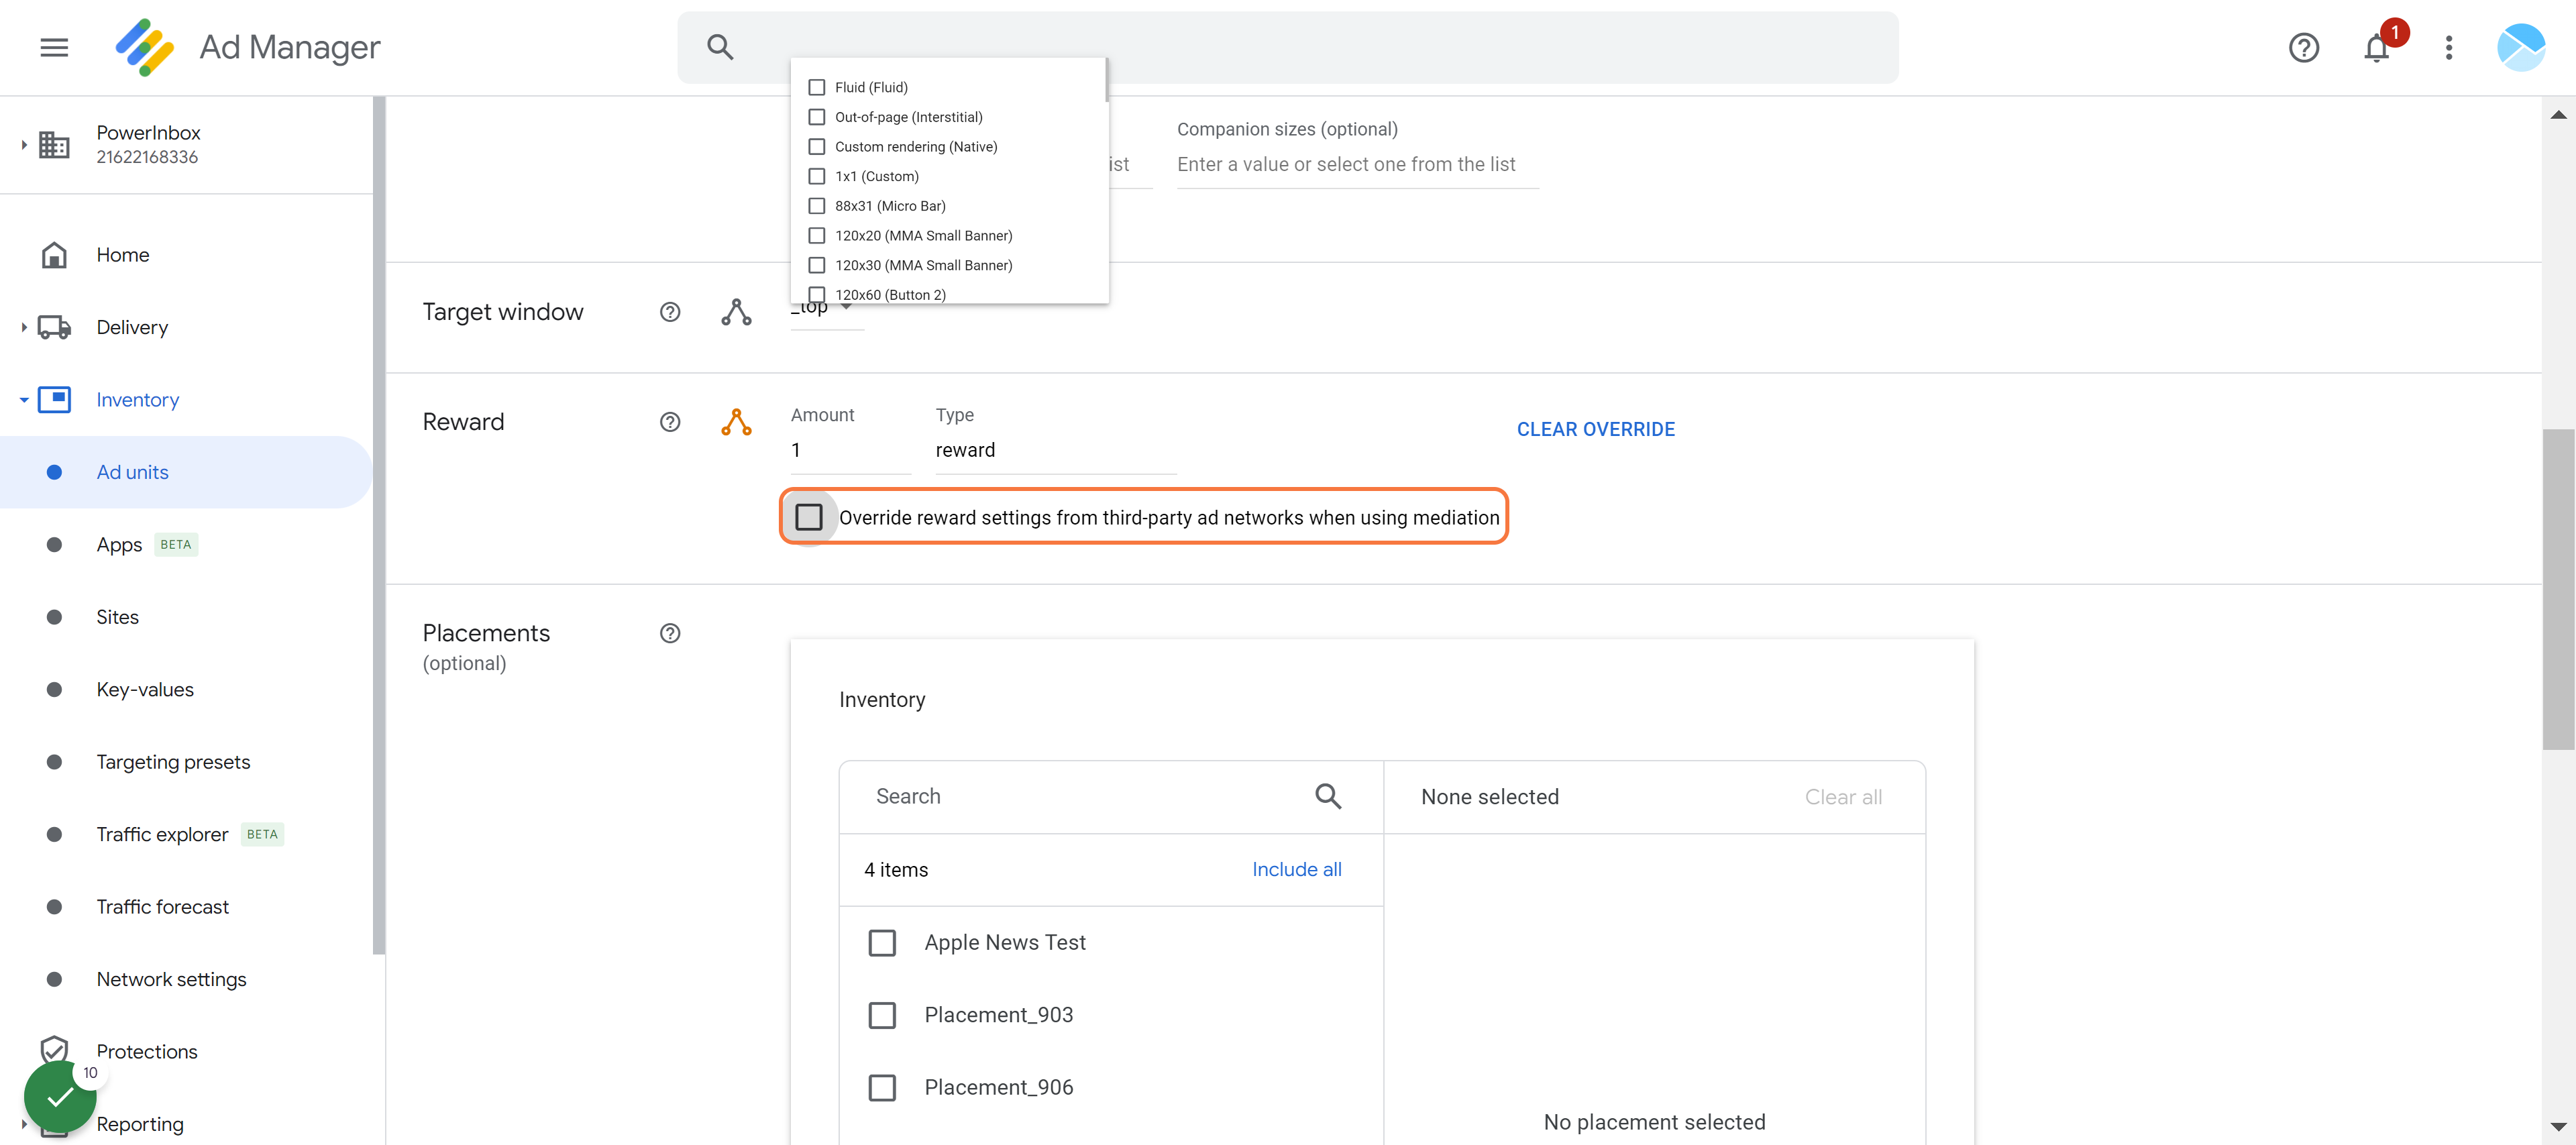Expand the PowerInbox network arrow
The height and width of the screenshot is (1145, 2576).
(x=23, y=145)
